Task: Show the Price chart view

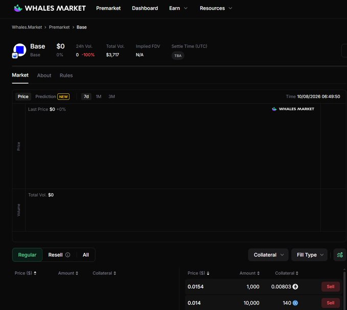Action: (23, 96)
